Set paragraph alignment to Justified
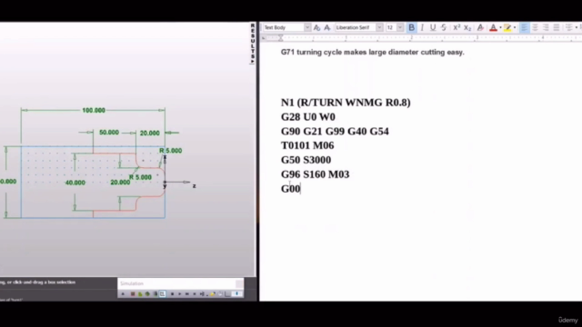The width and height of the screenshot is (582, 327). tap(557, 27)
